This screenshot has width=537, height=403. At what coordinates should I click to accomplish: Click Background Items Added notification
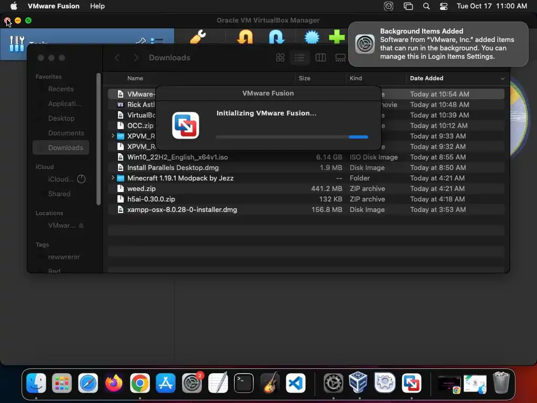[x=438, y=44]
